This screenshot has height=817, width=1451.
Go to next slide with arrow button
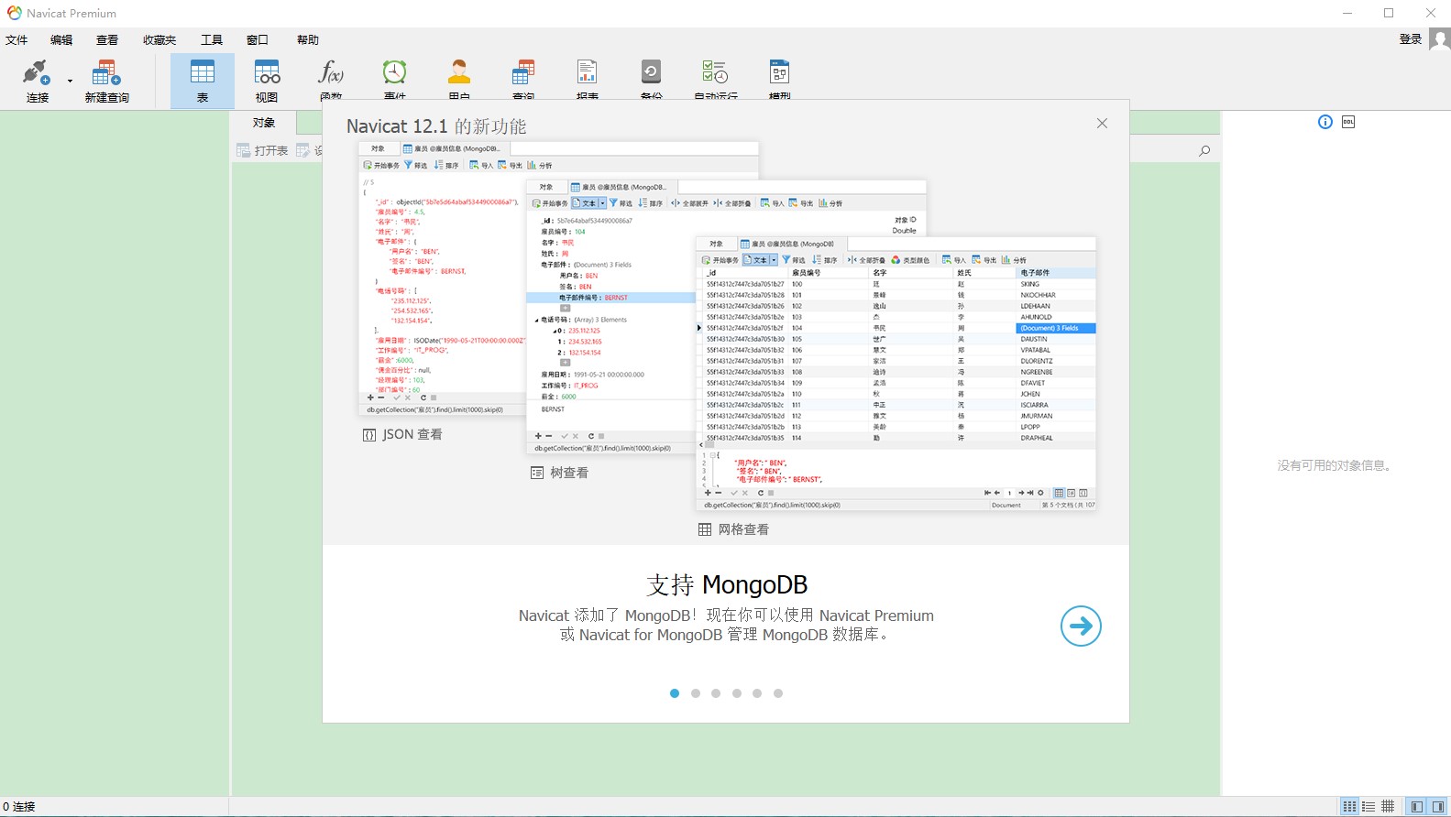(1081, 626)
